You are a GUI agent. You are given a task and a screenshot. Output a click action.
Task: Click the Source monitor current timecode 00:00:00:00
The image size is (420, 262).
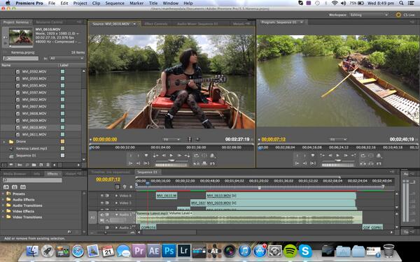coord(105,139)
